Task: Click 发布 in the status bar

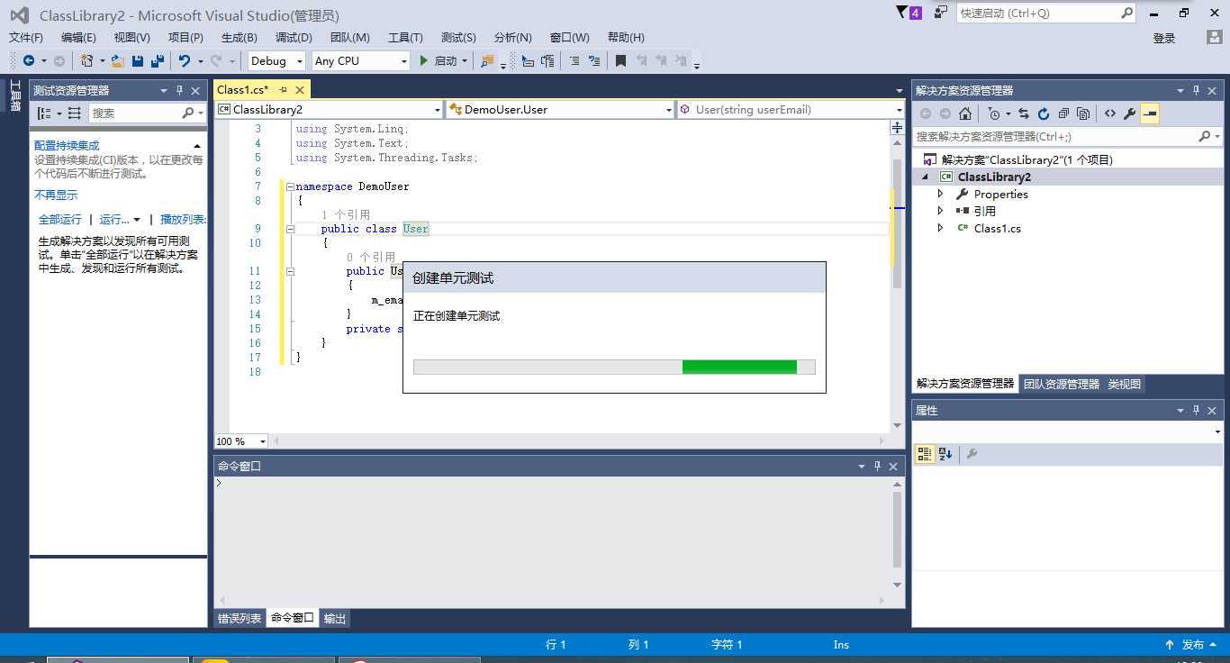Action: (1193, 644)
